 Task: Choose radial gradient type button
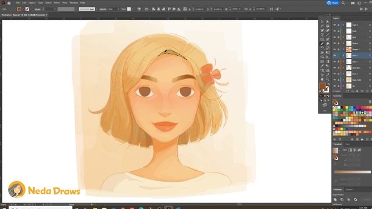coord(355,150)
